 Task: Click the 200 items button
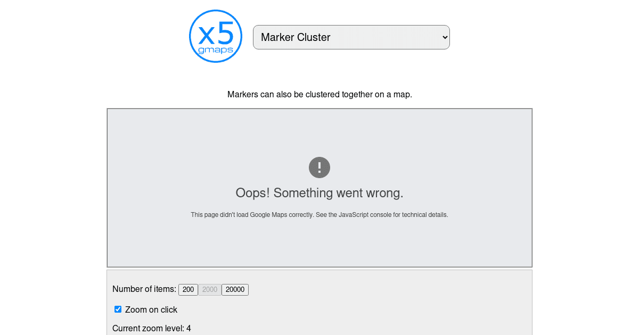click(x=188, y=289)
